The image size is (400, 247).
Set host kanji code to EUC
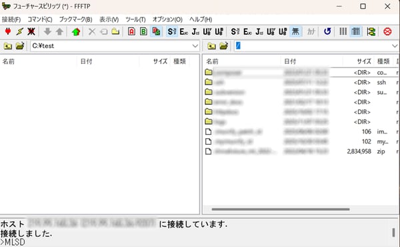247,31
